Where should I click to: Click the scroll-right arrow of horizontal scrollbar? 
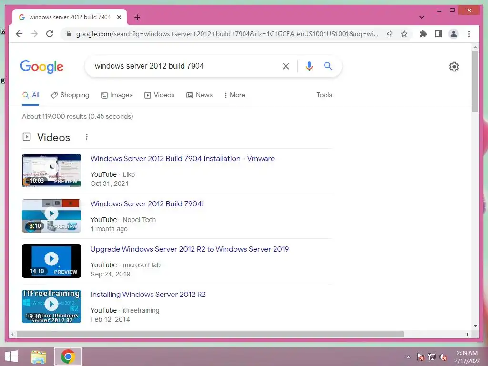pos(467,334)
